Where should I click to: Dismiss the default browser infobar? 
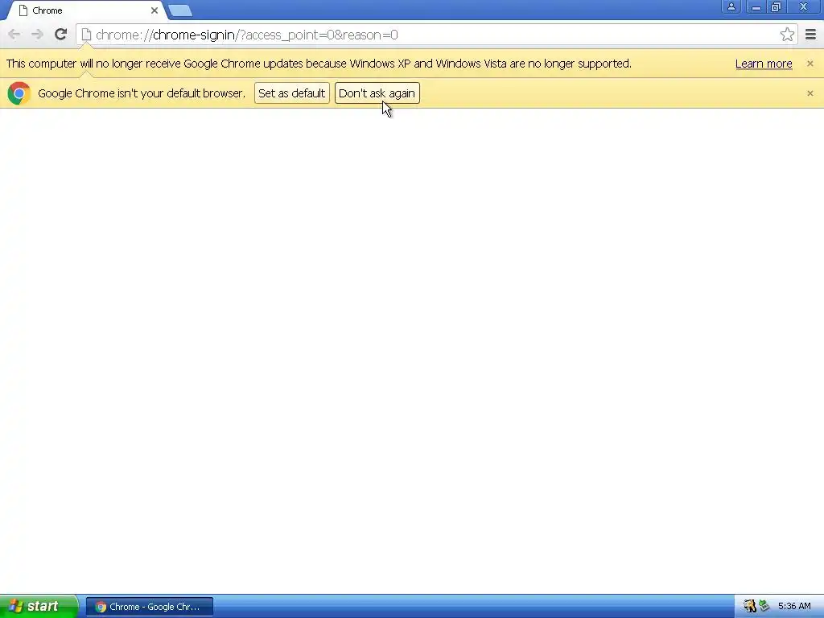pos(810,93)
